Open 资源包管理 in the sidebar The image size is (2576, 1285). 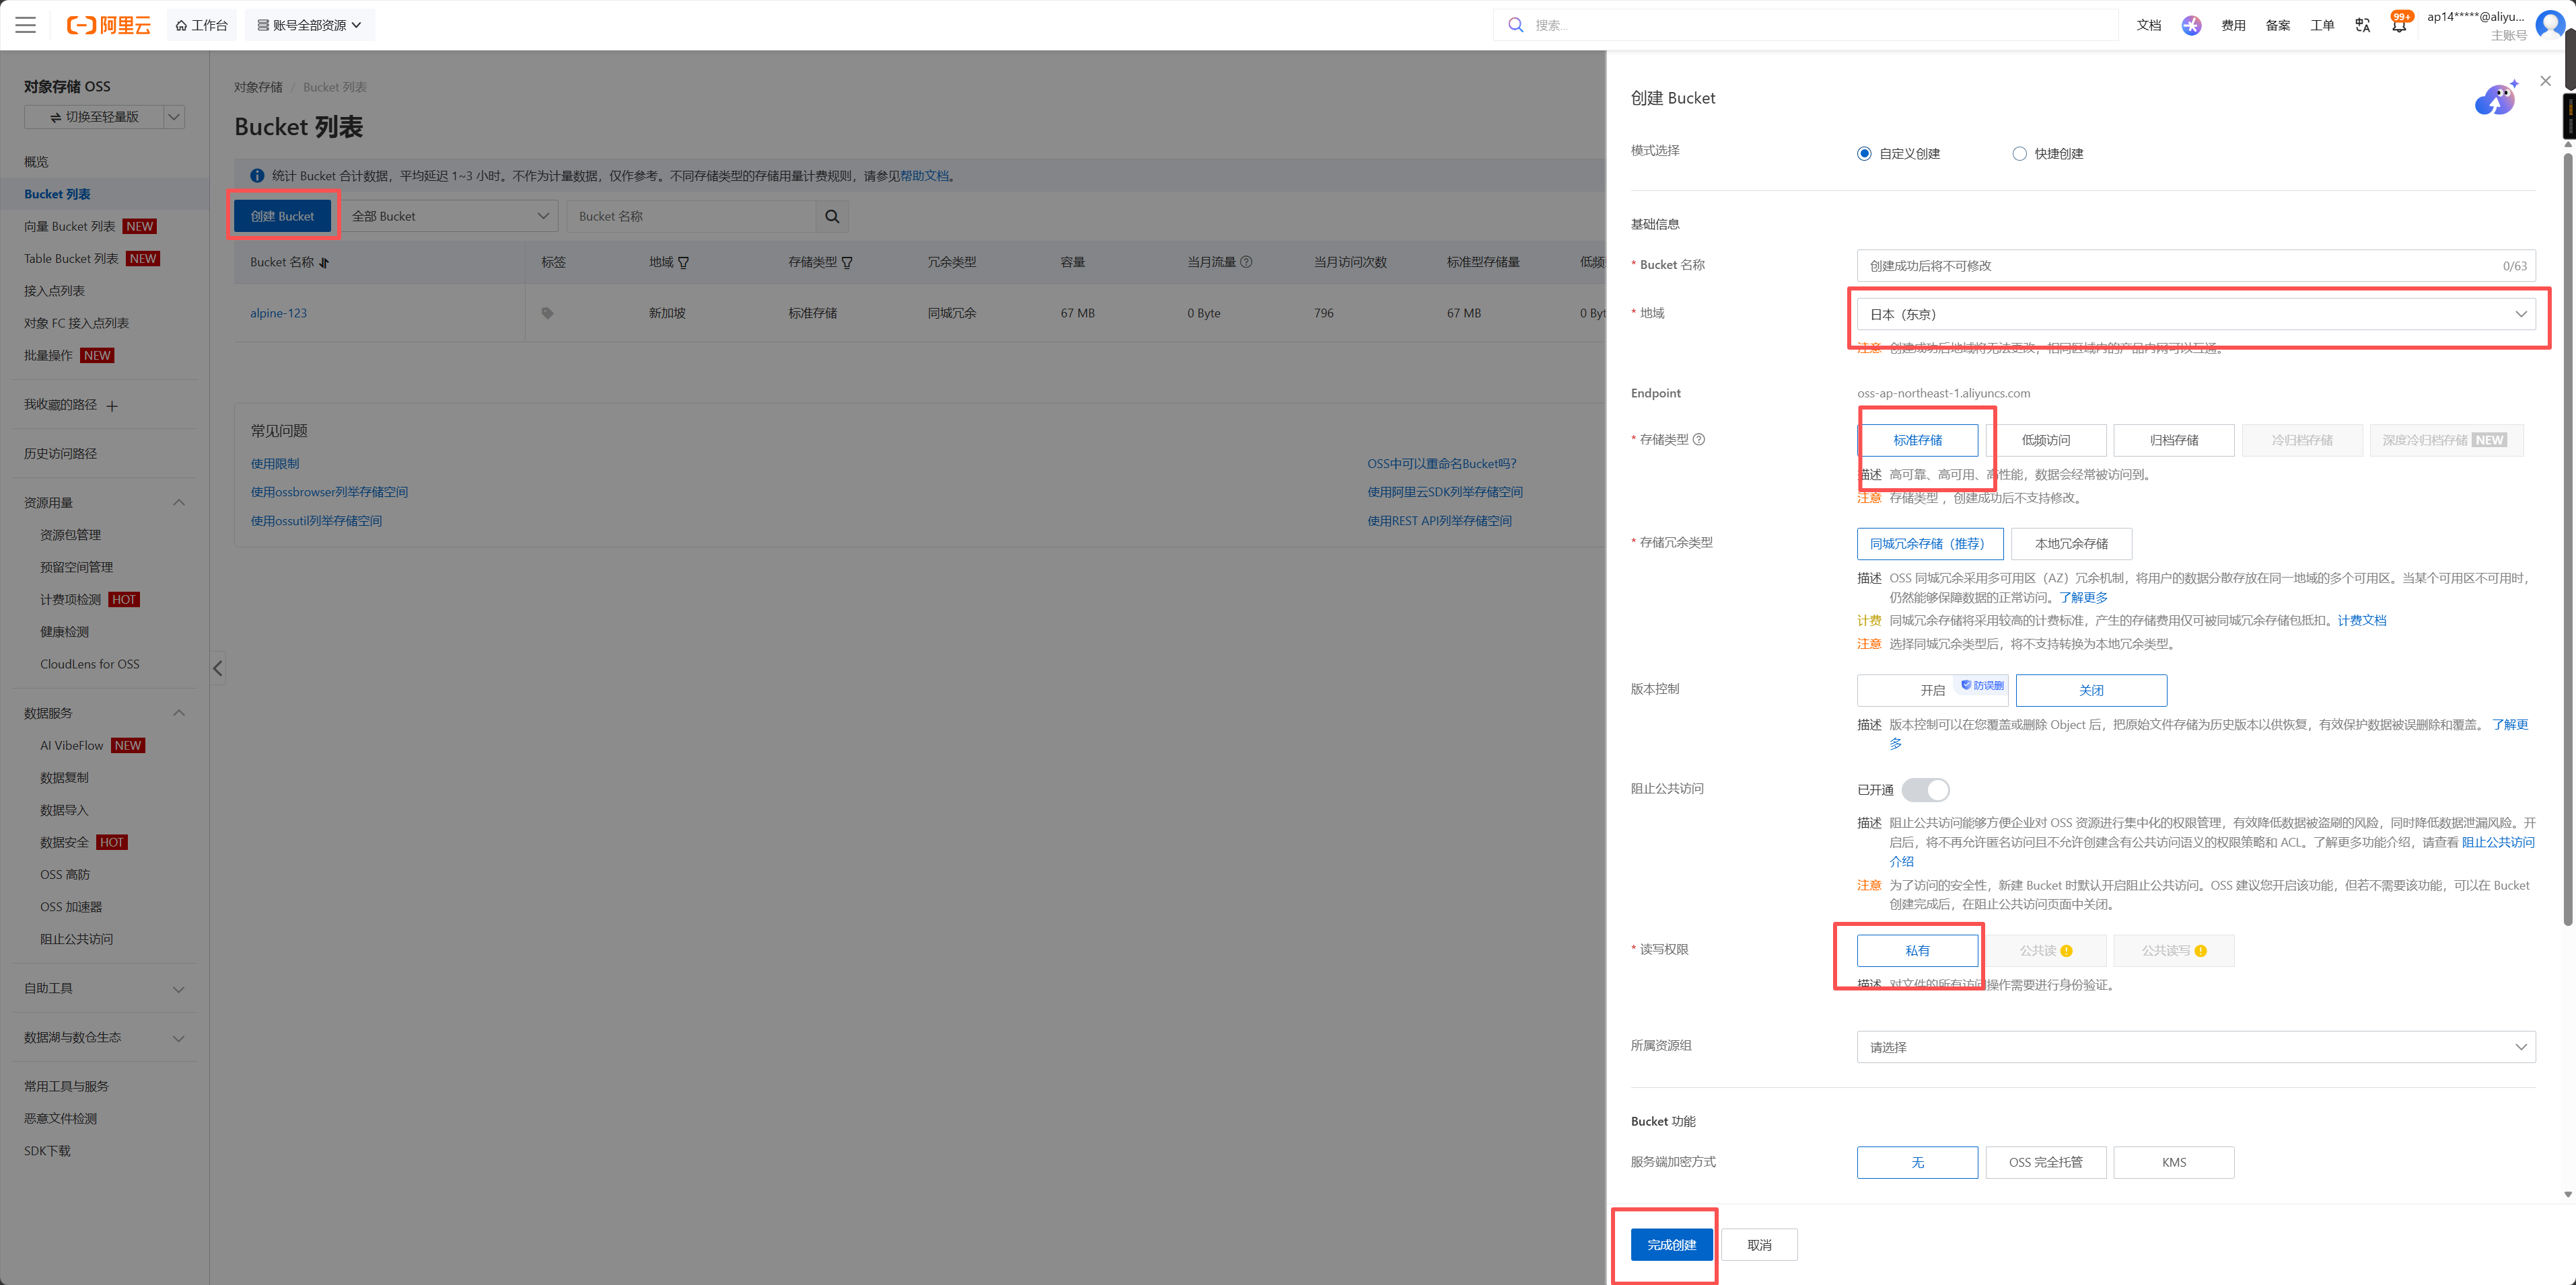(70, 535)
